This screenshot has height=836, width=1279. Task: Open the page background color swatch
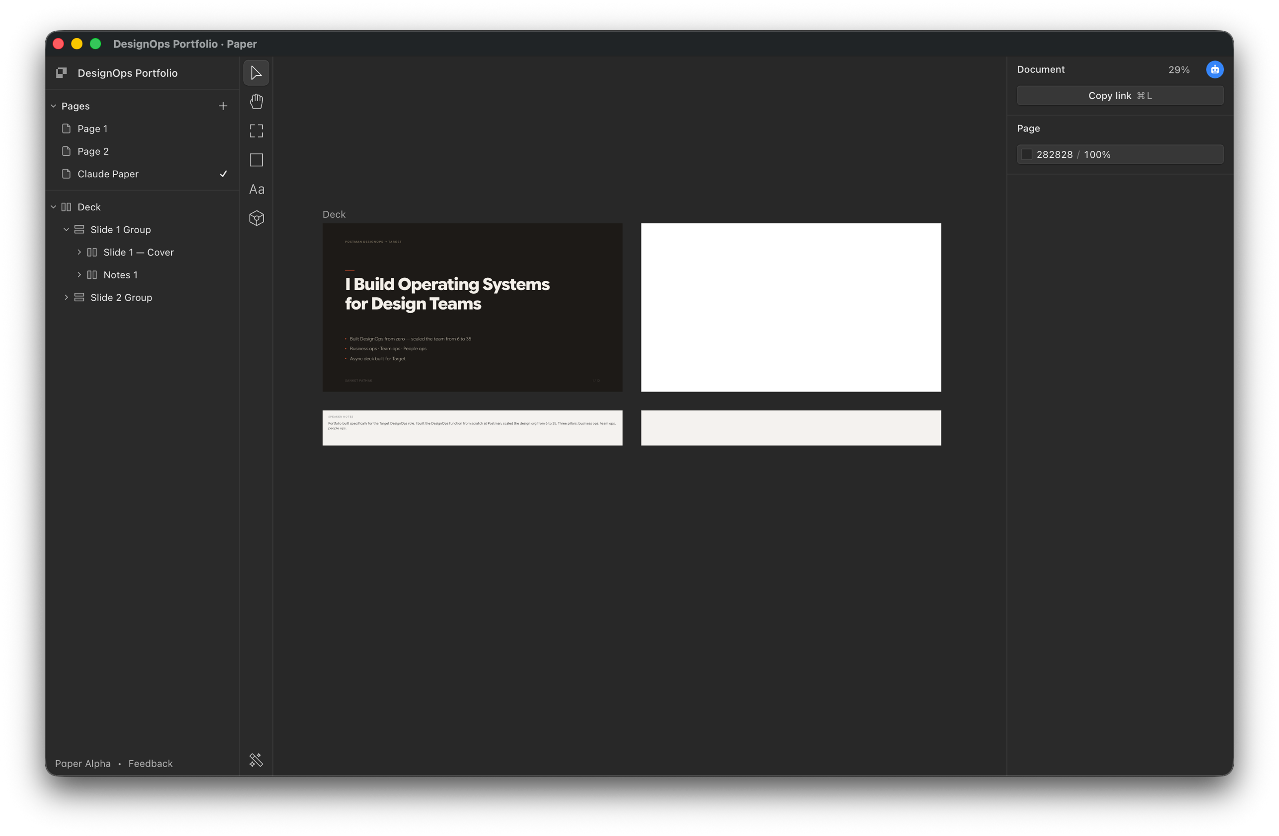1026,155
